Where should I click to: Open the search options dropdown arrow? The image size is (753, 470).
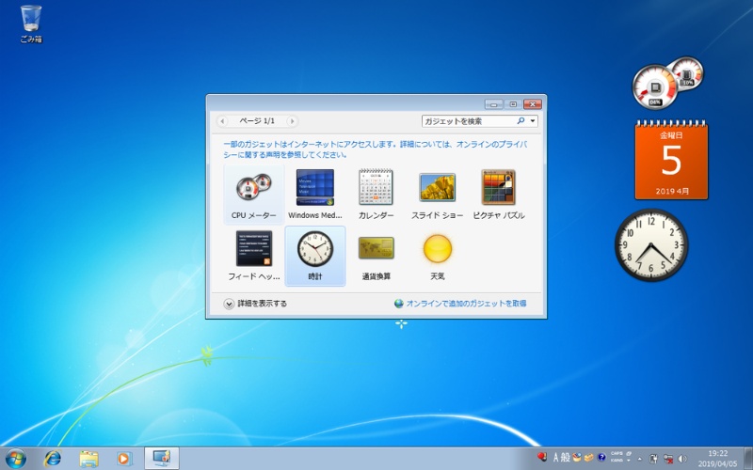coord(534,121)
